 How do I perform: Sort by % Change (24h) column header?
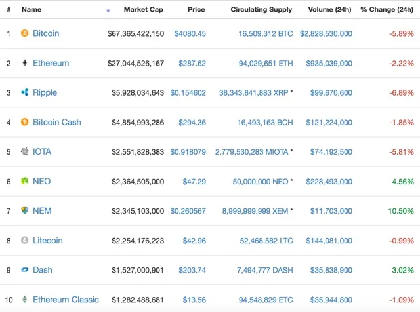387,9
